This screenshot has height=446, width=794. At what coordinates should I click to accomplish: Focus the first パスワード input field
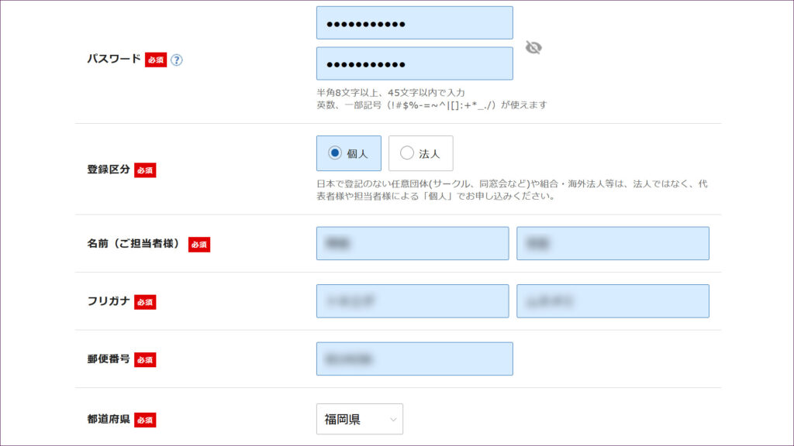414,23
